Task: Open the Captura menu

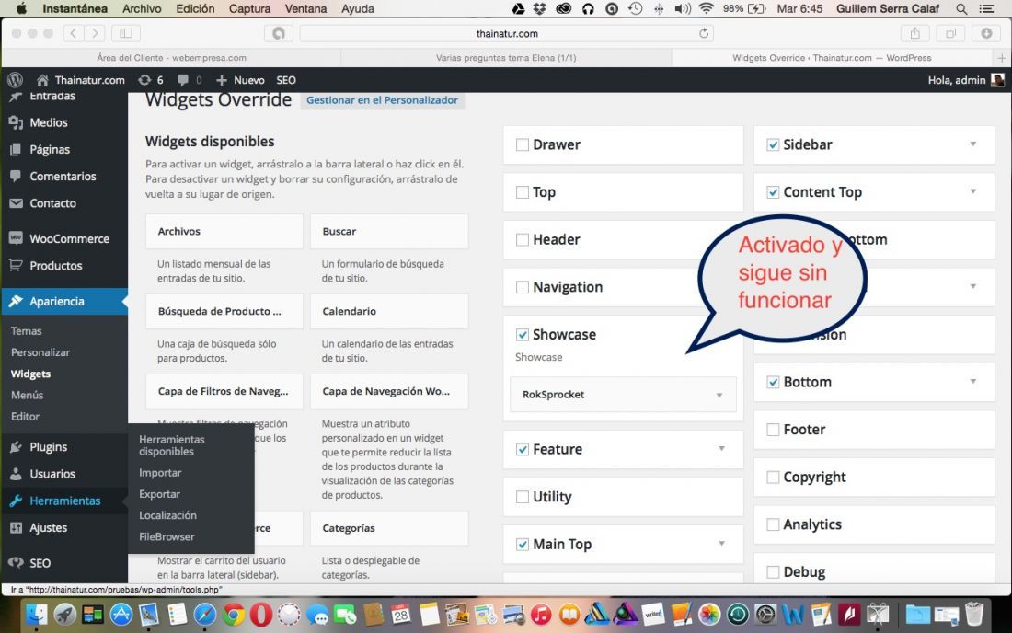Action: (x=249, y=8)
